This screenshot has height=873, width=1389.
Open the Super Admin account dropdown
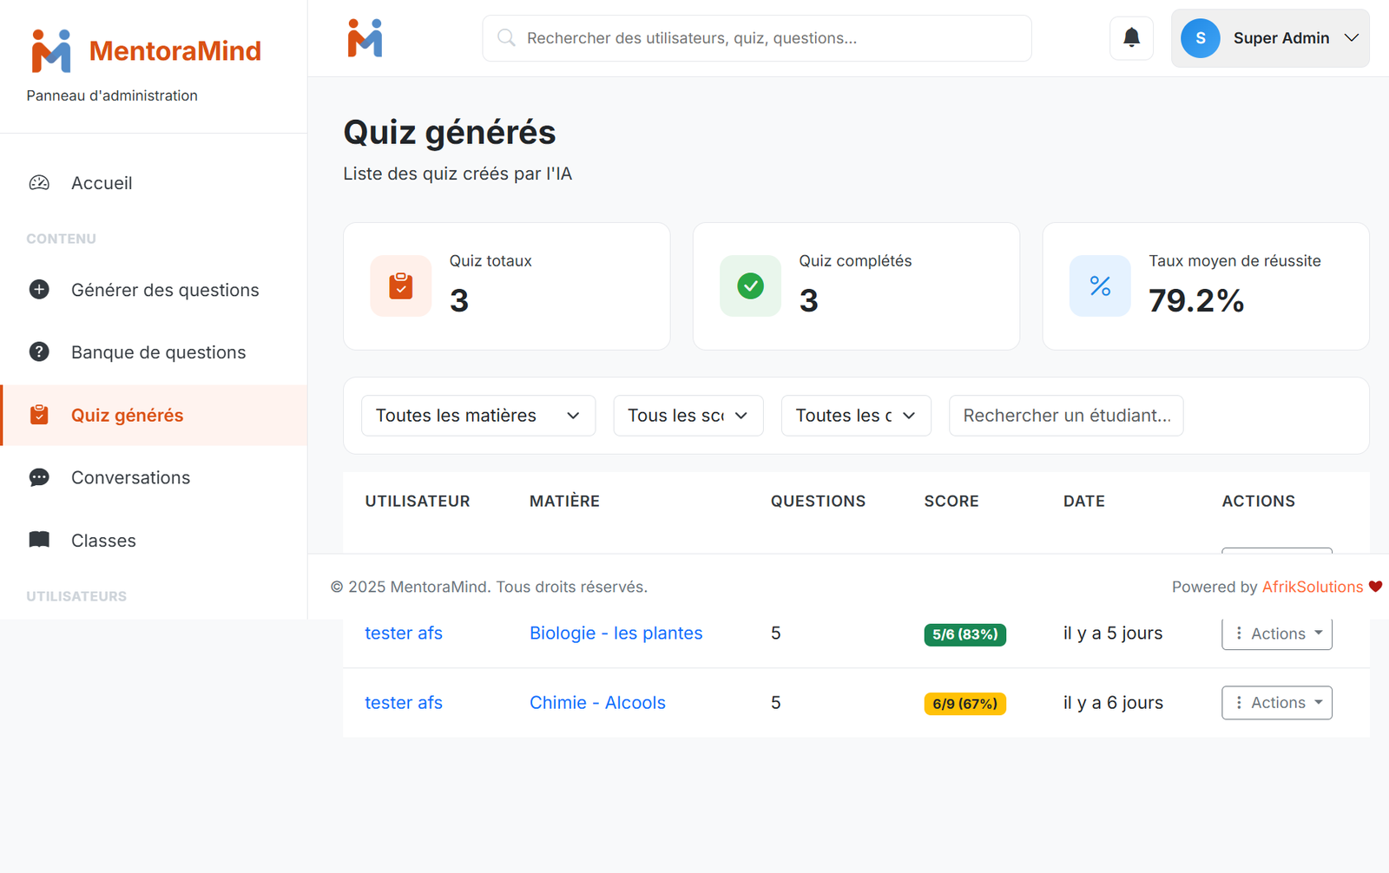pyautogui.click(x=1269, y=38)
